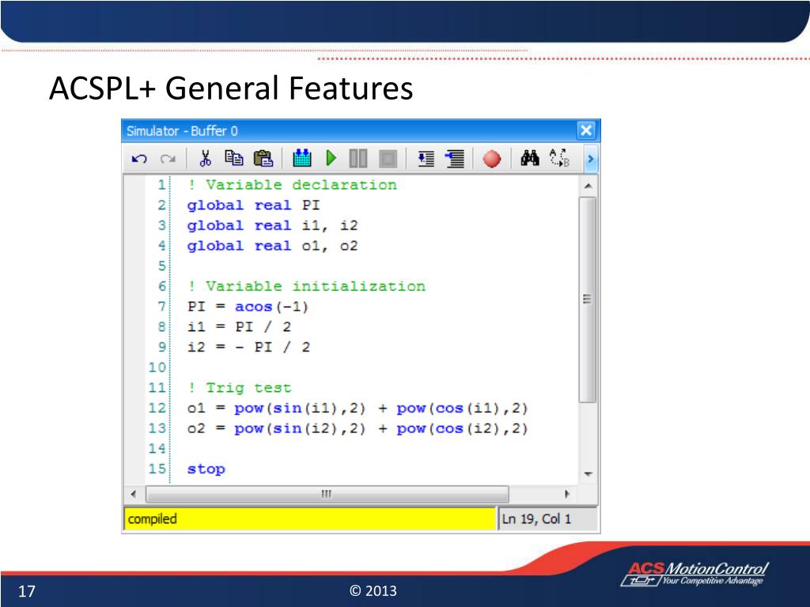
Task: Copy selection with the copy icon
Action: pos(234,158)
